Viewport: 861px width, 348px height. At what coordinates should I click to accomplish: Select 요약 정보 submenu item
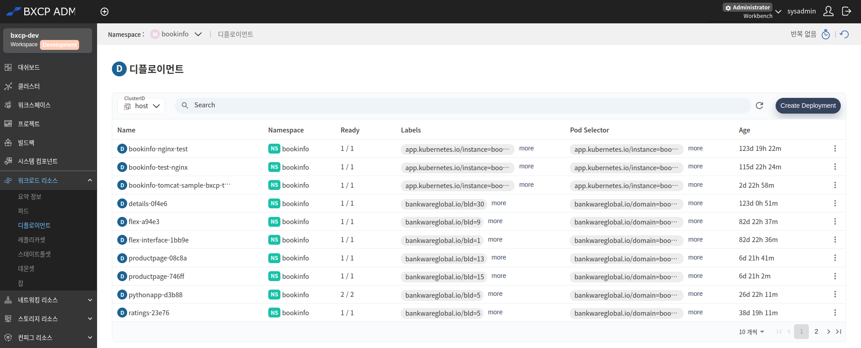point(30,197)
